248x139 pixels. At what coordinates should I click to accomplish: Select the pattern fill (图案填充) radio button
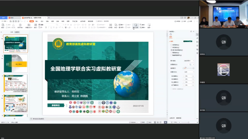(171, 52)
